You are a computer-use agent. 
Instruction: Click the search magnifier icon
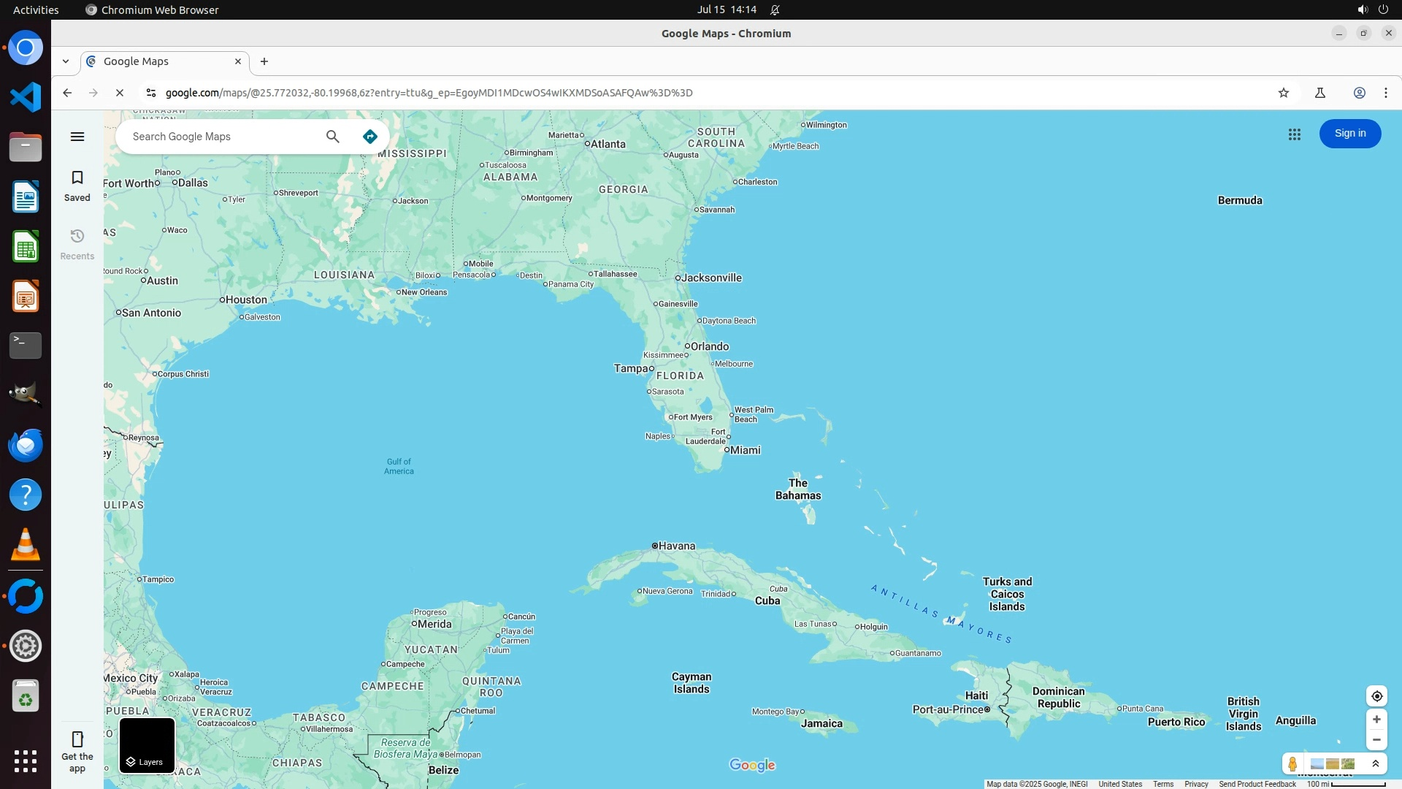[333, 137]
